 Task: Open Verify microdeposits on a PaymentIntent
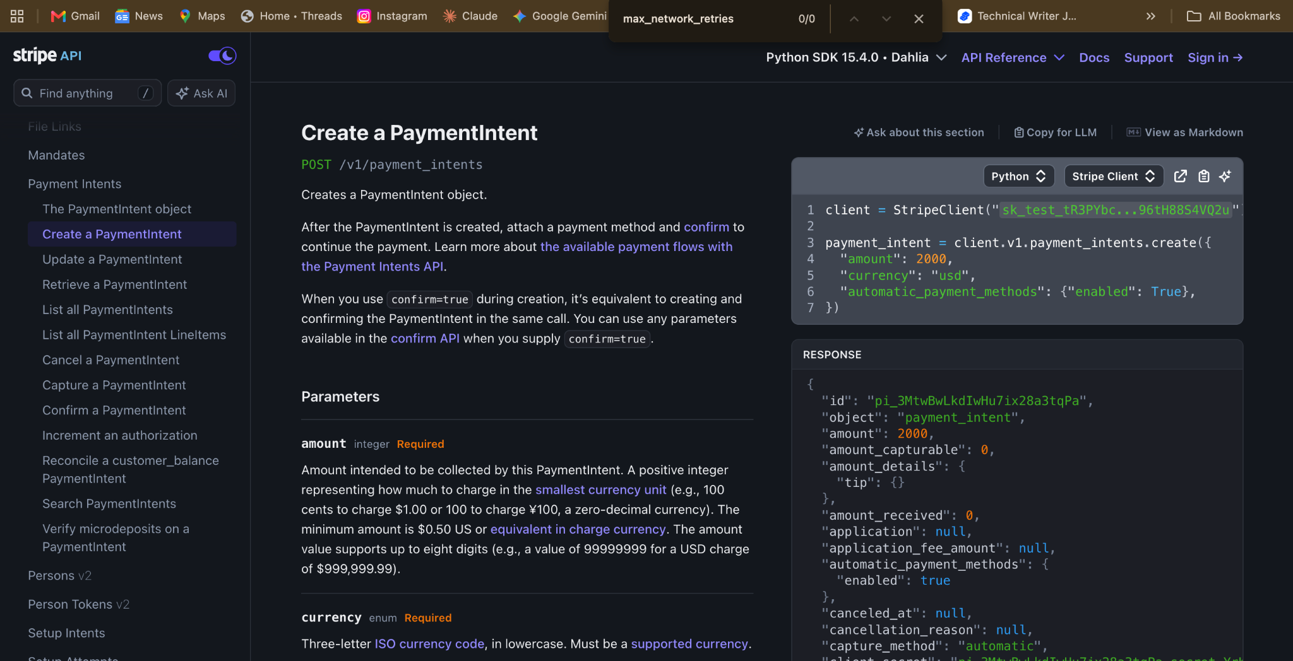(116, 538)
